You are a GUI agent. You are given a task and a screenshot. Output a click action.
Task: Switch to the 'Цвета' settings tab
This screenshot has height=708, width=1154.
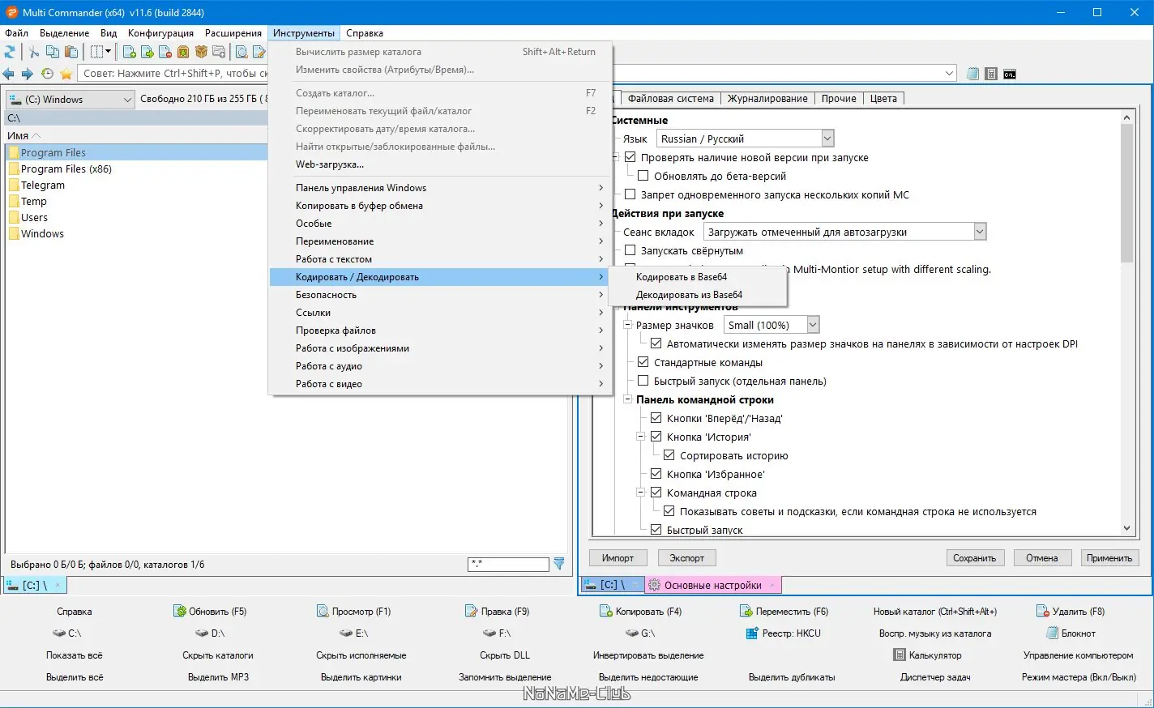coord(883,98)
